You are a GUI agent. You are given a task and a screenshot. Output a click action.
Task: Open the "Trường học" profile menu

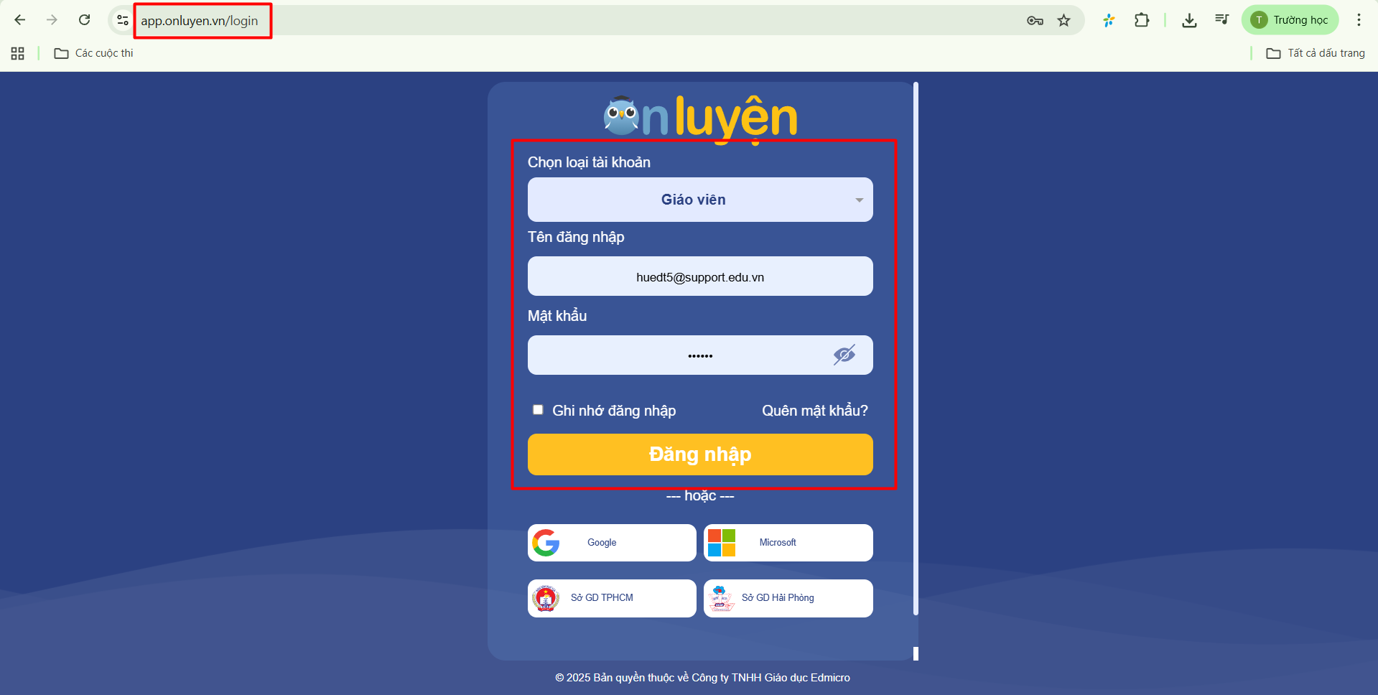click(1290, 20)
